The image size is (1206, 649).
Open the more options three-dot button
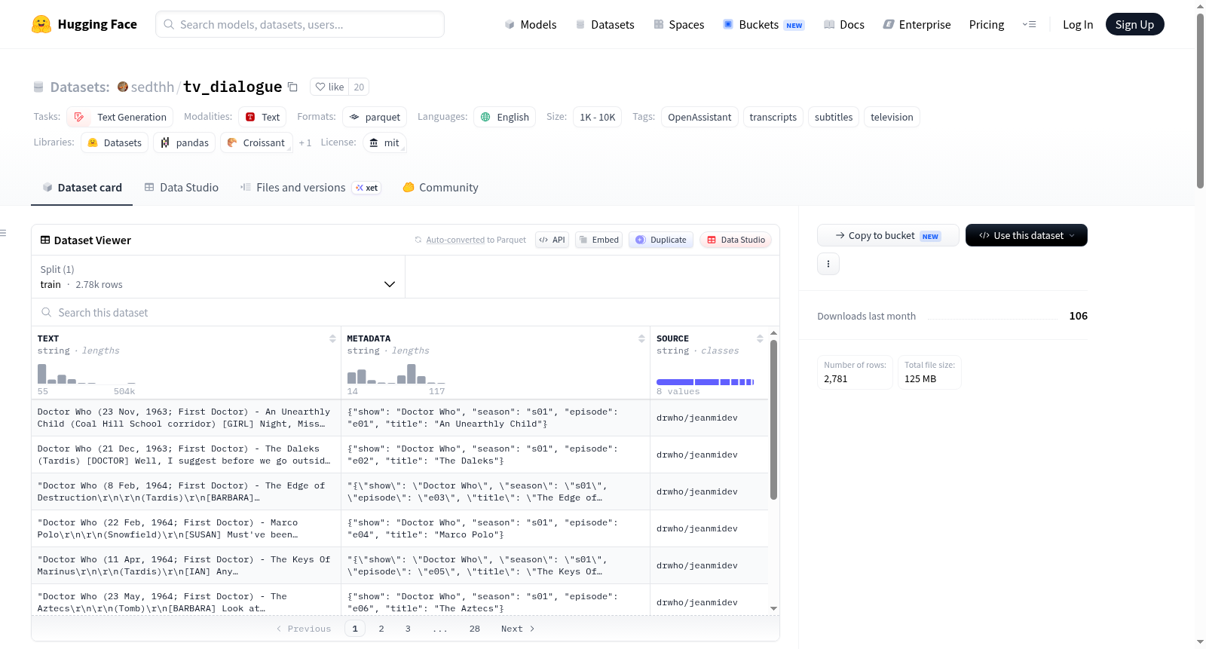click(x=828, y=264)
